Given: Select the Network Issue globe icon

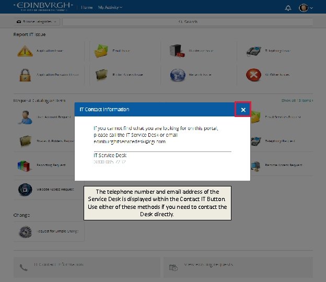Looking at the screenshot, I should [x=178, y=75].
